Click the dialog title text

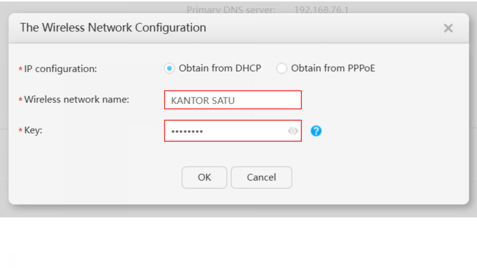[x=113, y=28]
